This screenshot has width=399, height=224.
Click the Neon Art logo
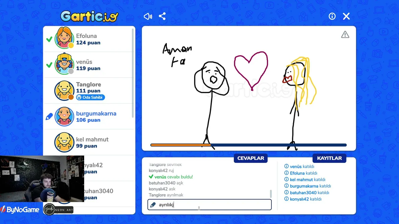[58, 210]
